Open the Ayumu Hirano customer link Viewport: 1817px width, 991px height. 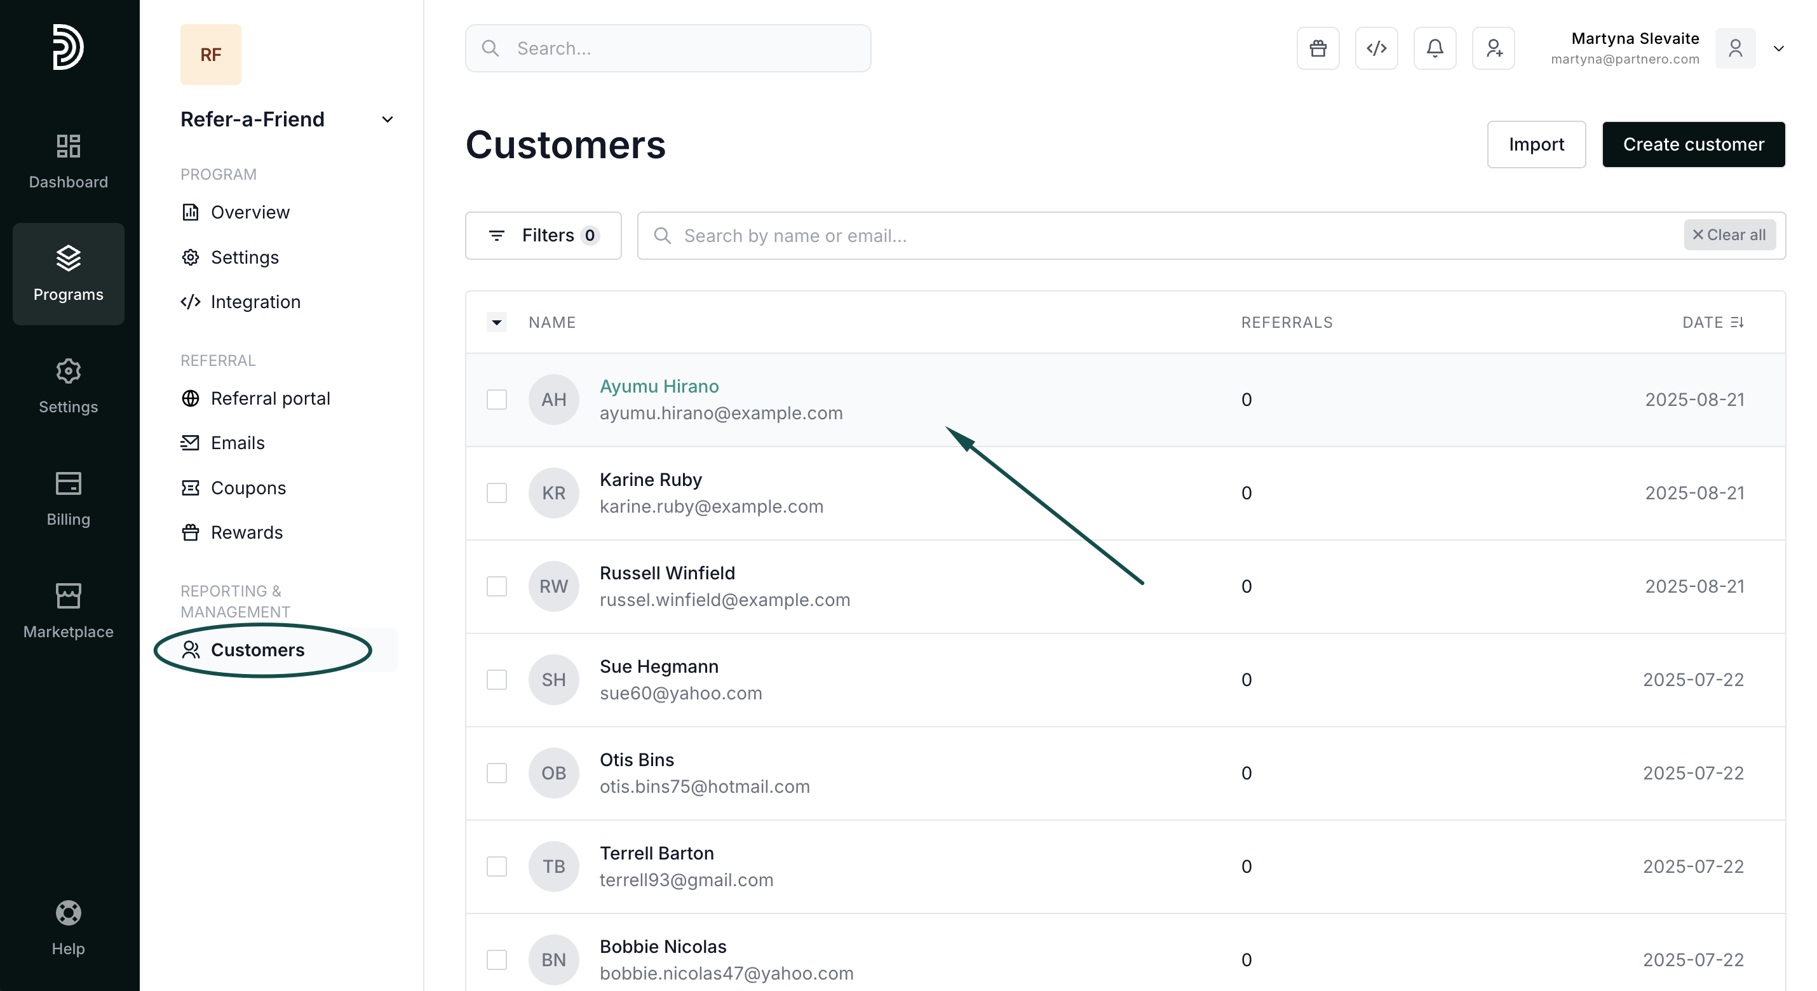659,386
